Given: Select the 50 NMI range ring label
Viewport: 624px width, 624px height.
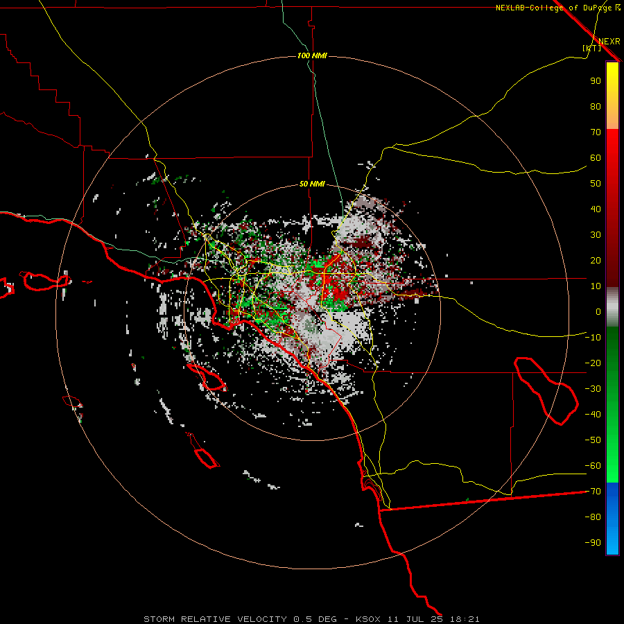Looking at the screenshot, I should pyautogui.click(x=312, y=184).
